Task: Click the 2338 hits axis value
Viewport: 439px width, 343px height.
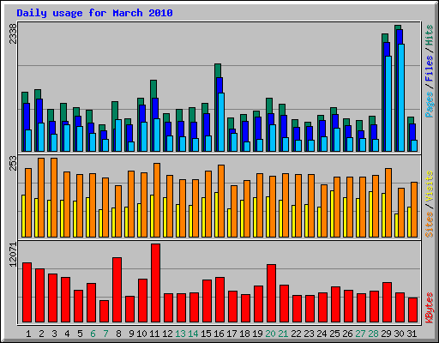Action: [x=13, y=33]
